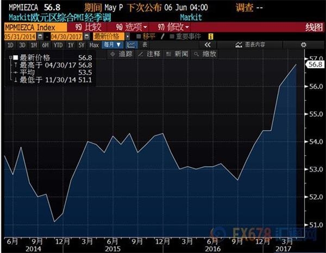Select the Max range tab
The height and width of the screenshot is (253, 326).
coord(94,45)
